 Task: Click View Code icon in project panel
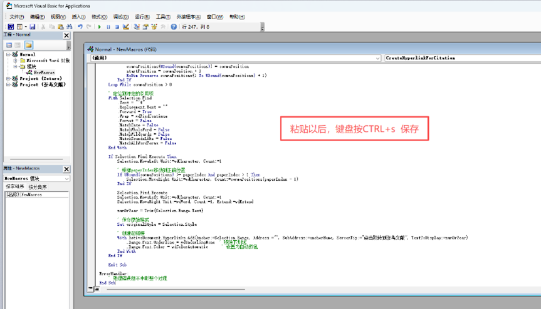(x=9, y=45)
